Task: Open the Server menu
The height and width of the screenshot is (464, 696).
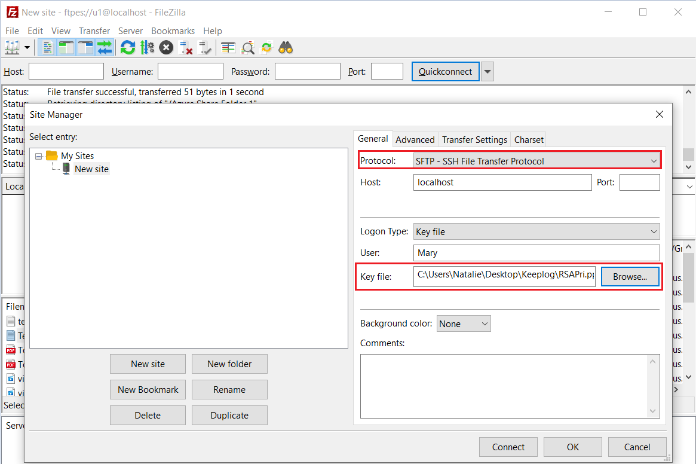Action: pos(130,30)
